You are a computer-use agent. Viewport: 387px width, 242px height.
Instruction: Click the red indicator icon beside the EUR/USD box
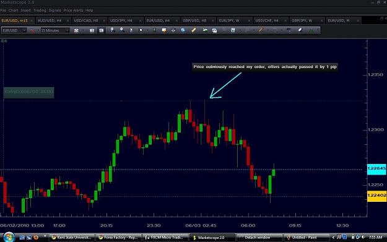click(x=32, y=30)
